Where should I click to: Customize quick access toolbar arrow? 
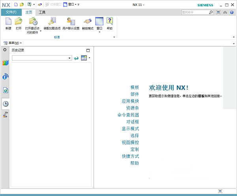79,4
